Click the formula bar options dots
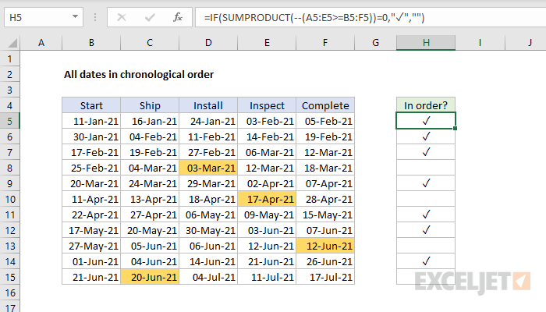Screen dimensions: 546x312 (94, 17)
